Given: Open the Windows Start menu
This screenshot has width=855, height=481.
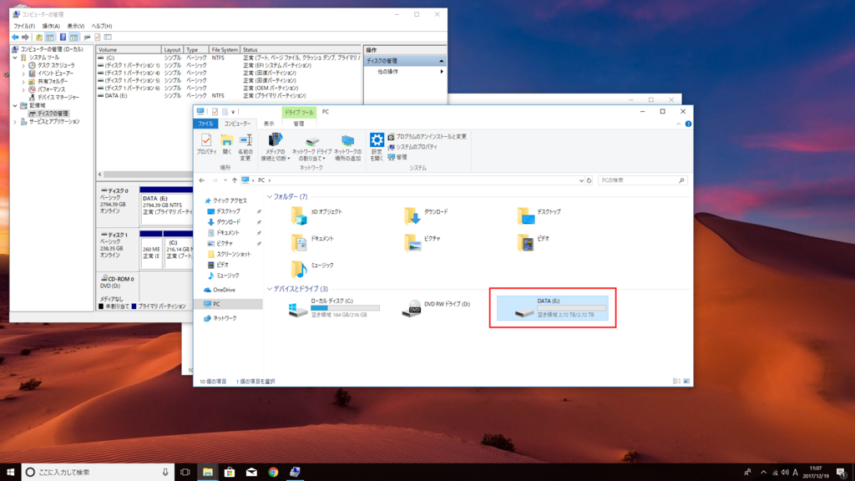Looking at the screenshot, I should click(x=10, y=472).
